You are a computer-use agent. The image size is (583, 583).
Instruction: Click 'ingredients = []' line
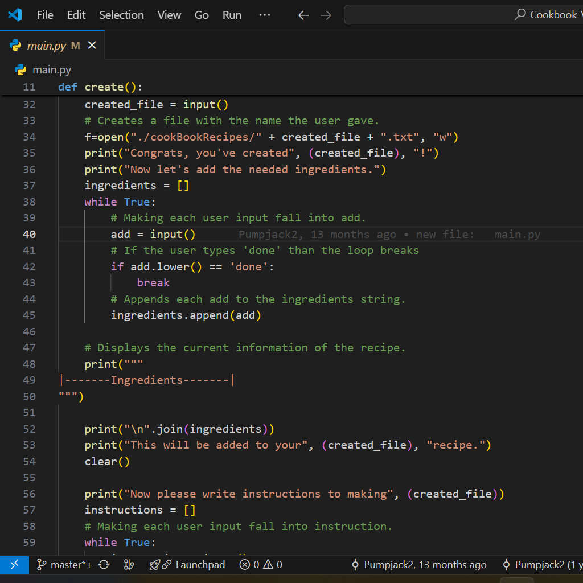137,186
